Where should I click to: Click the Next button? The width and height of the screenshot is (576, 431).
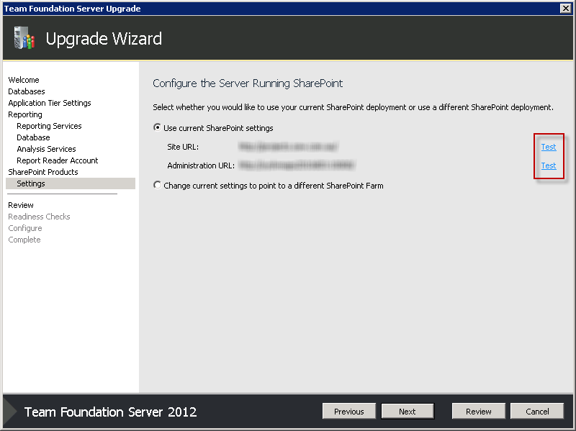(408, 411)
